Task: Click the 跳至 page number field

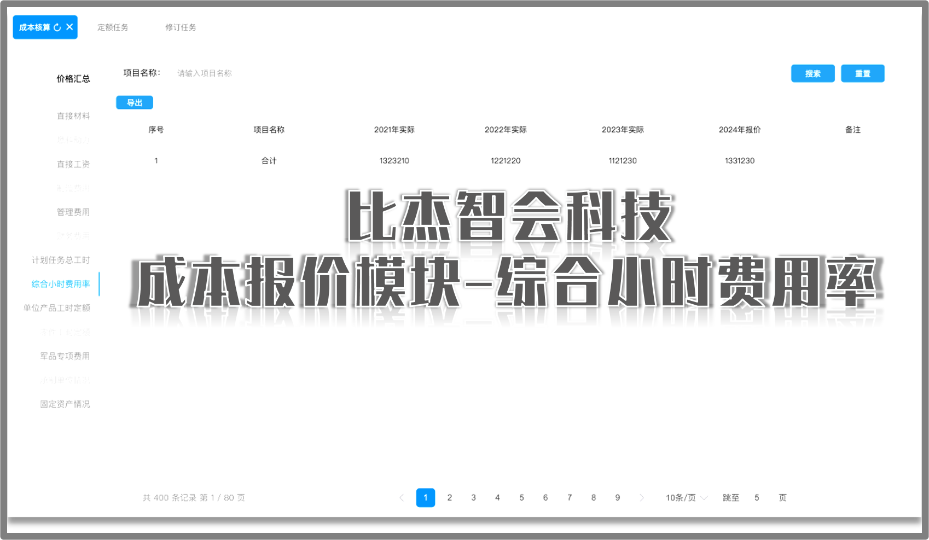Action: tap(757, 498)
